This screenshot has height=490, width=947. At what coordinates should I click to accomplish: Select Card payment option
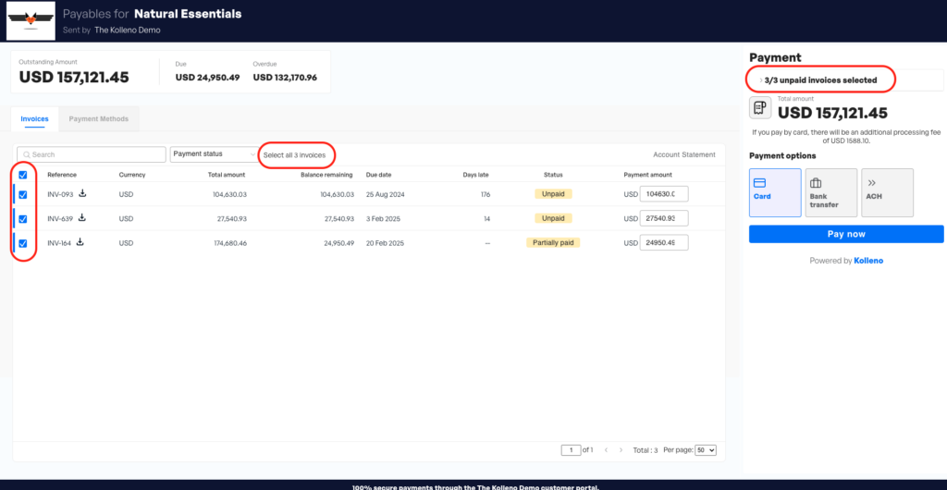(x=775, y=192)
